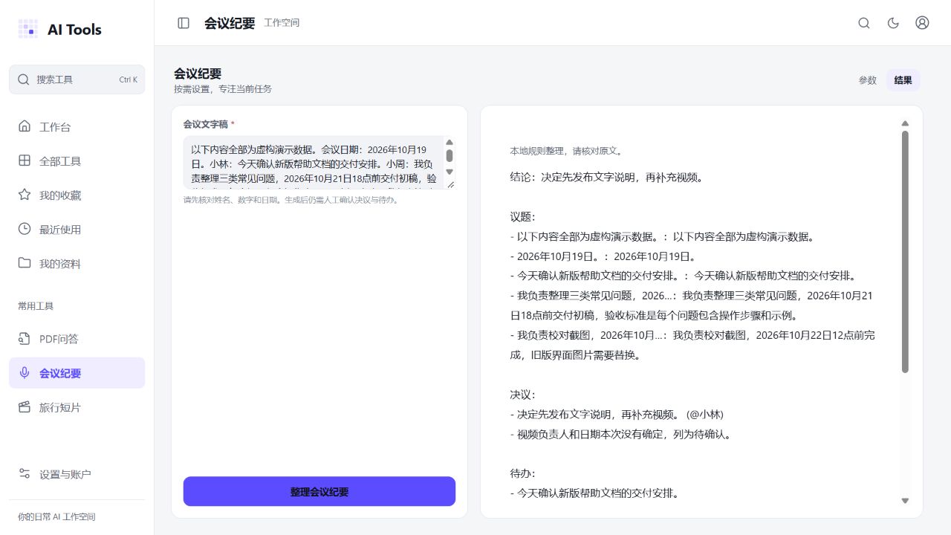Click the Ctrl K shortcut hint
The width and height of the screenshot is (951, 535).
(x=128, y=80)
